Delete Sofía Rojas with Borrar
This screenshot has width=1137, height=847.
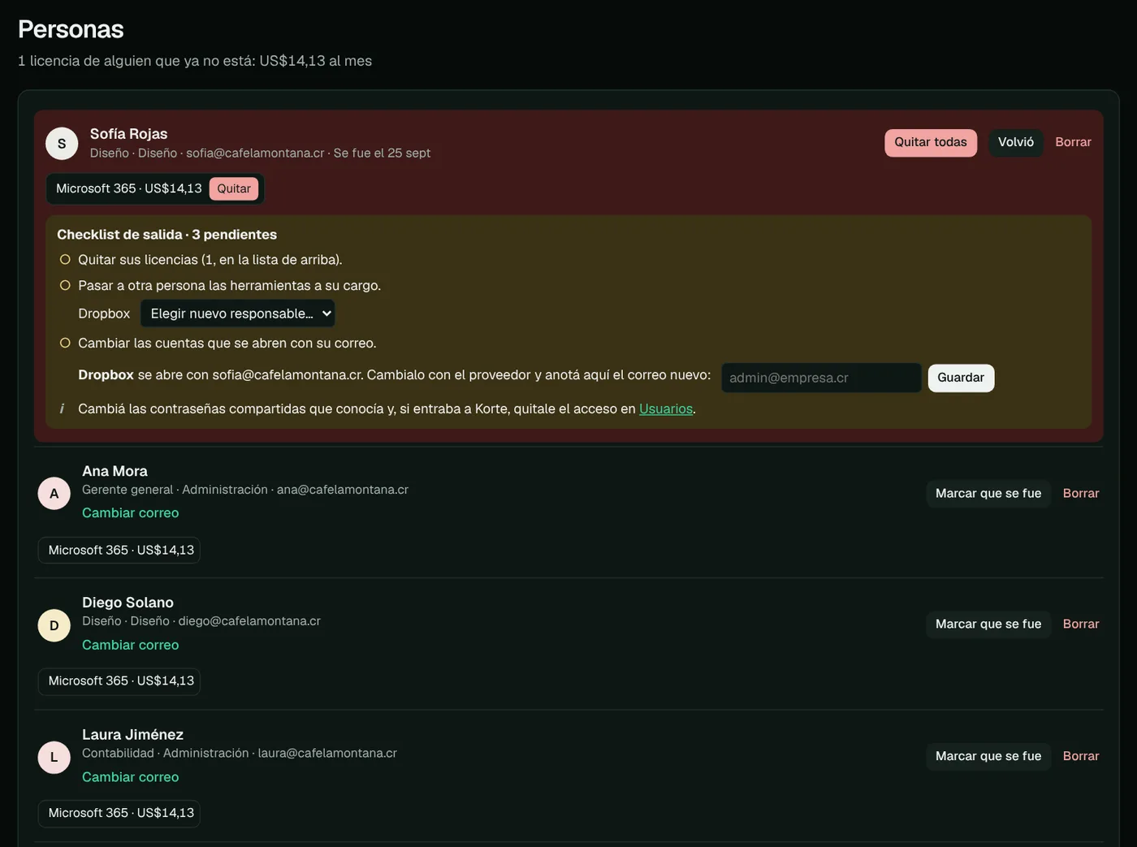coord(1073,142)
